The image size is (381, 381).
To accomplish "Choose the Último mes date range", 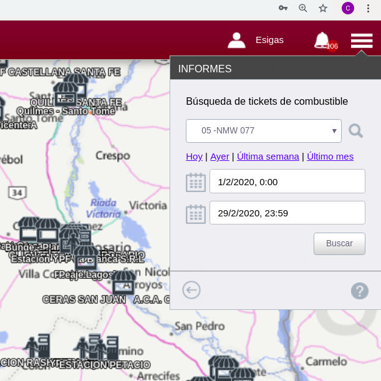I will 330,157.
